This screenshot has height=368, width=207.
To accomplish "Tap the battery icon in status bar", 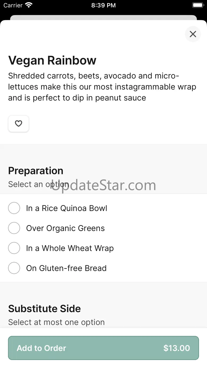I will pos(197,5).
